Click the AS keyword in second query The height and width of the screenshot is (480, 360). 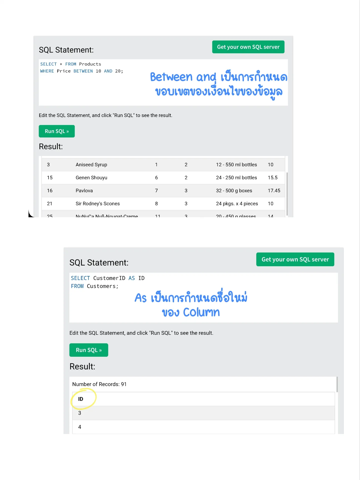pos(131,278)
